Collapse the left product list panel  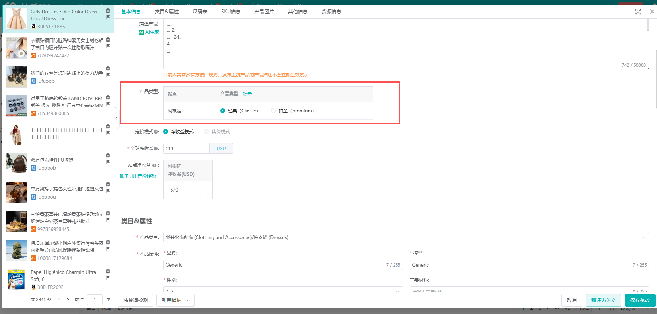(x=116, y=118)
